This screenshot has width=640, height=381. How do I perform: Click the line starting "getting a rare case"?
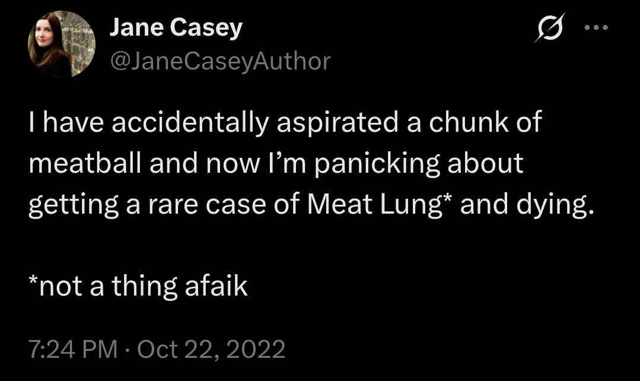(311, 204)
